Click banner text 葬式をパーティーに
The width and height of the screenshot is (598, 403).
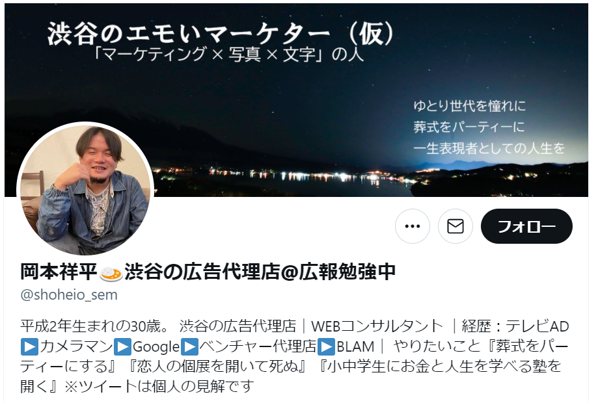coord(469,127)
